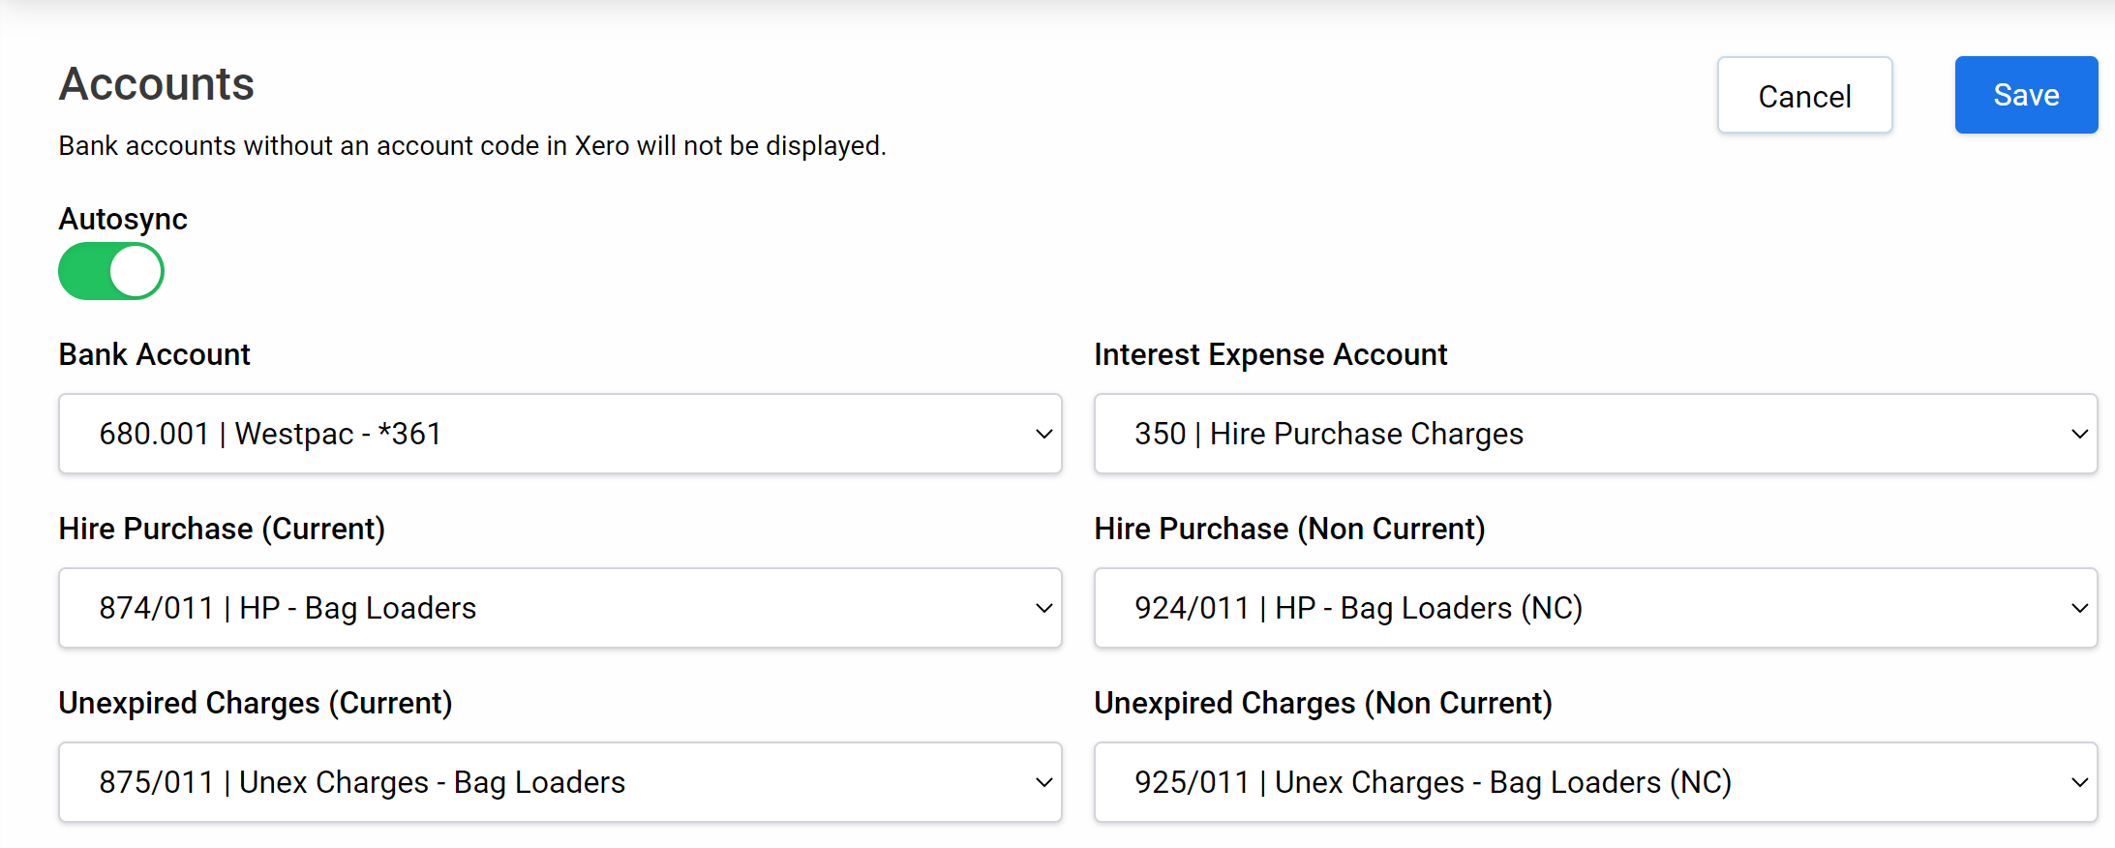This screenshot has width=2115, height=848.
Task: Click the Cancel button
Action: point(1804,95)
